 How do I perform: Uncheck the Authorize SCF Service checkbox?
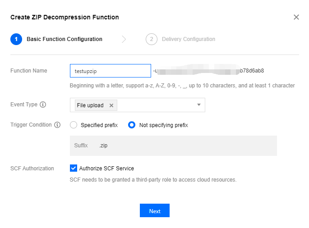point(74,169)
